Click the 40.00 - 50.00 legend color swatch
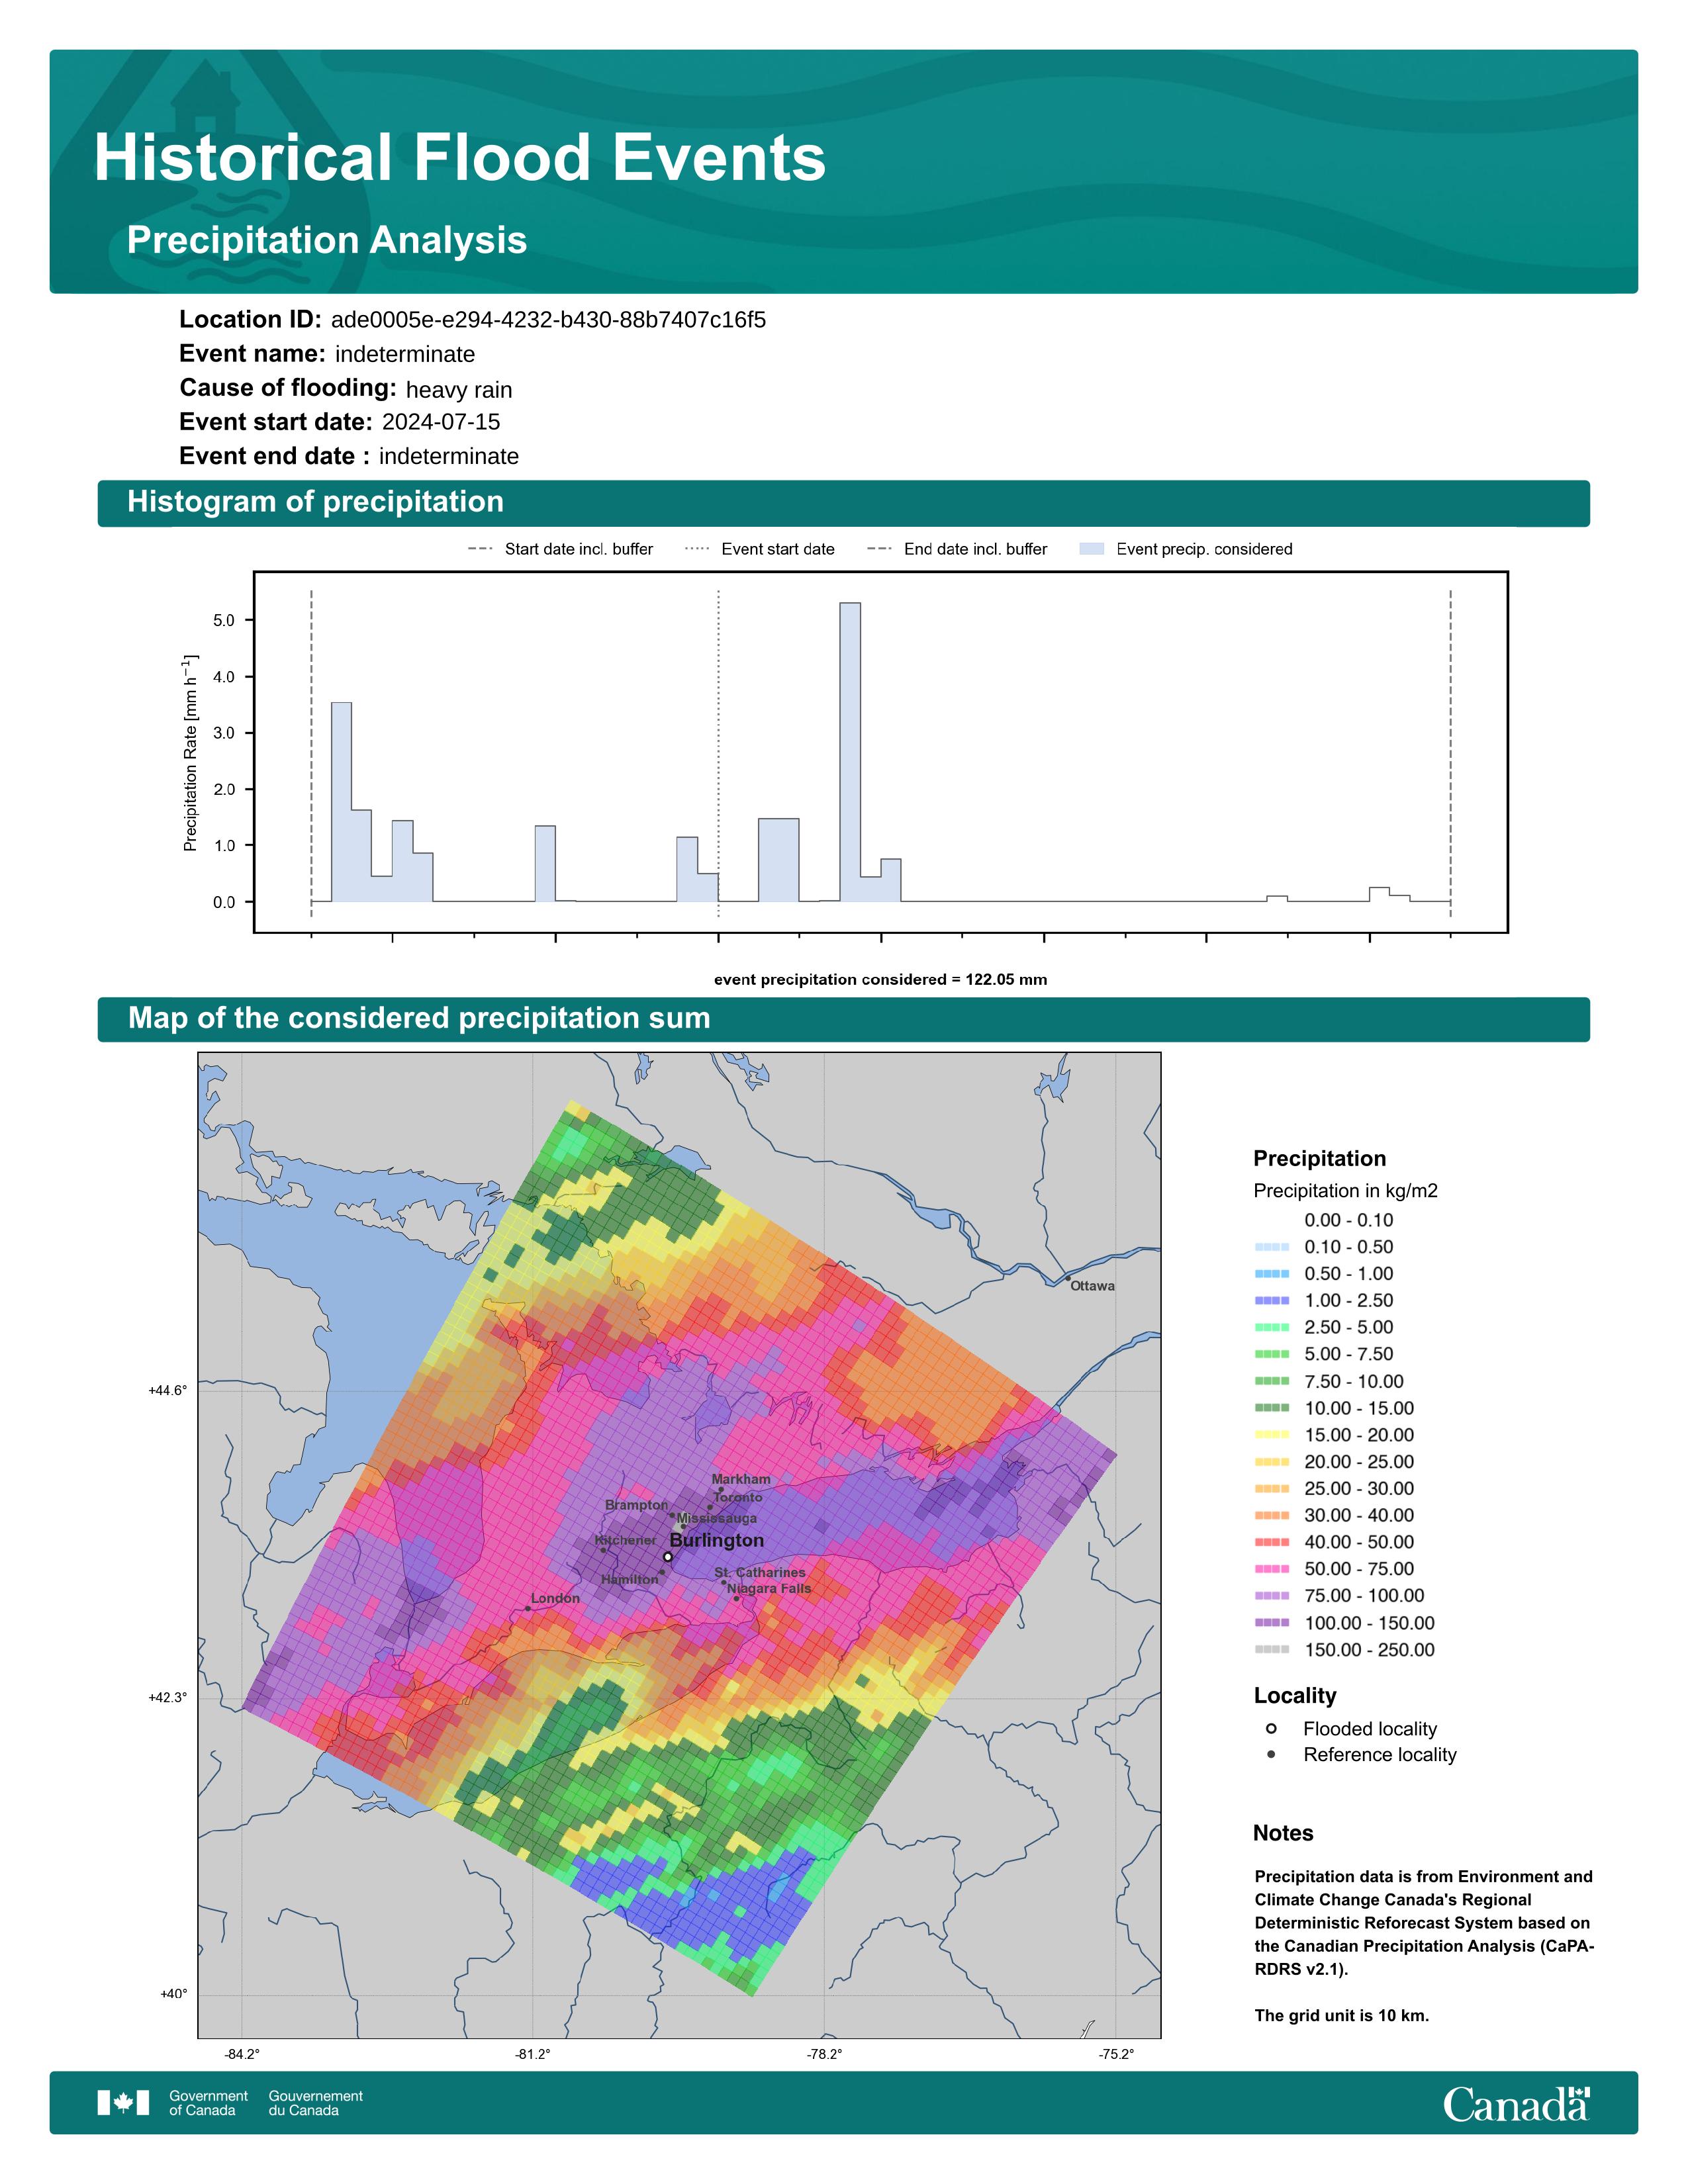This screenshot has height=2184, width=1688. pyautogui.click(x=1272, y=1542)
